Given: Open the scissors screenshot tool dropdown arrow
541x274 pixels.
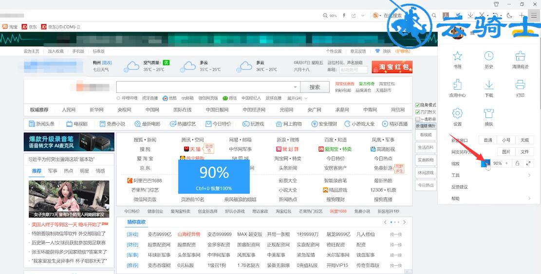Looking at the screenshot, I should 487,16.
